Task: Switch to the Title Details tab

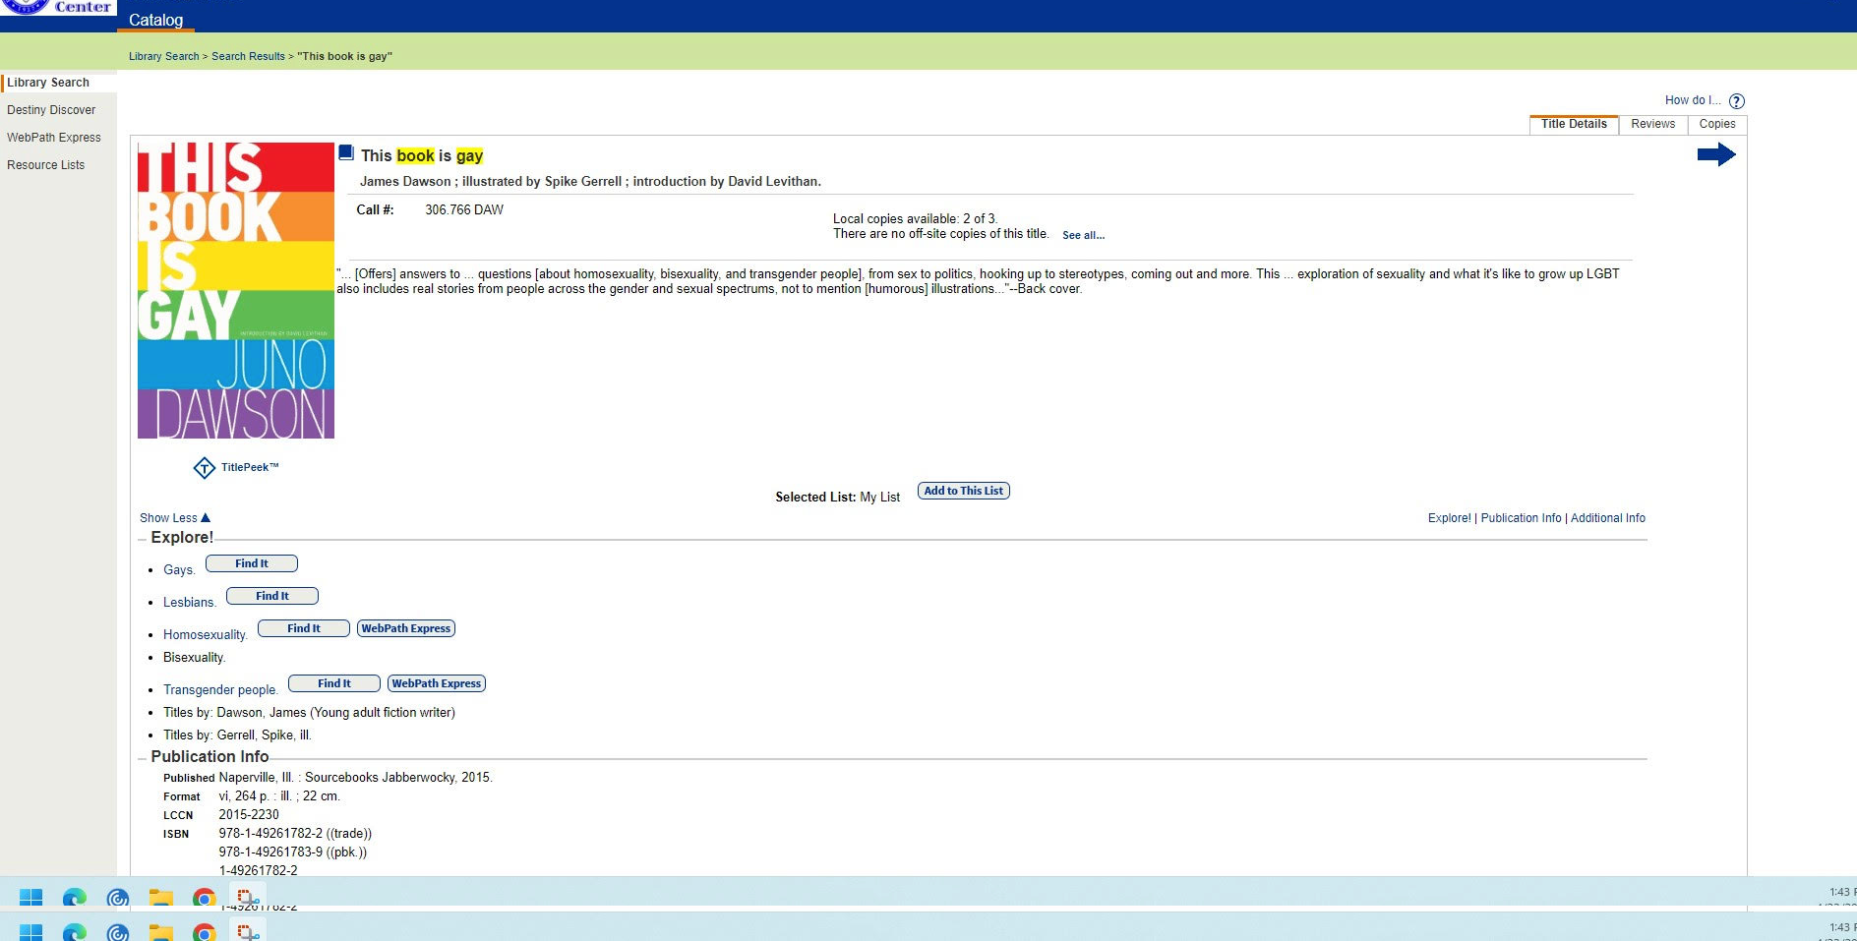Action: coord(1574,124)
